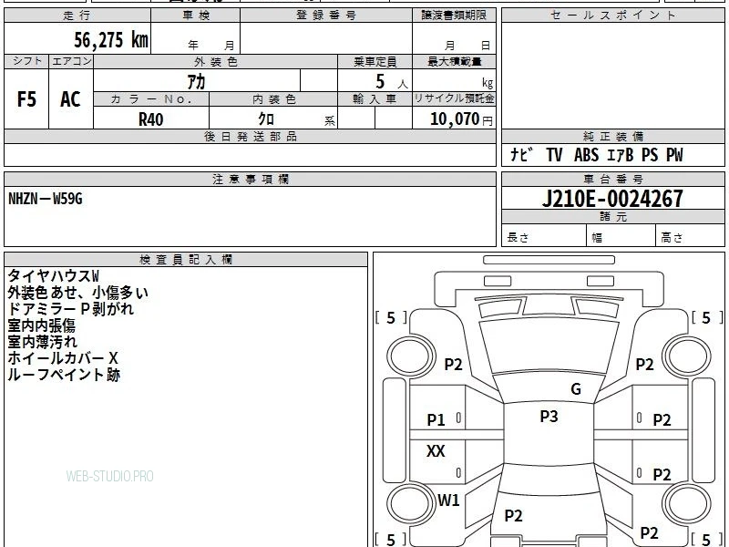
Task: Click the note ドアミラーＰ剥がれ
Action: tap(71, 308)
